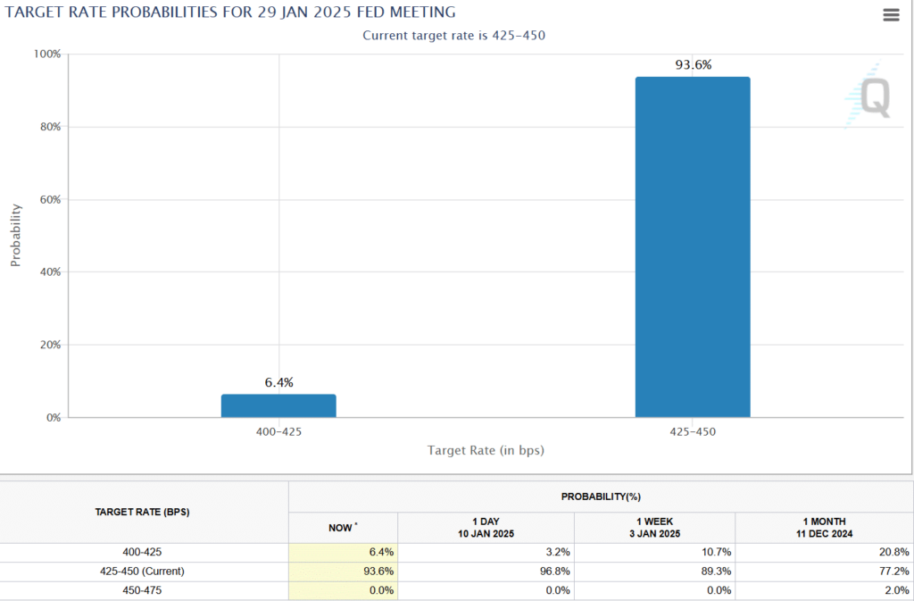The width and height of the screenshot is (914, 601).
Task: Click the Target Rate (in bps) axis label
Action: coord(485,451)
